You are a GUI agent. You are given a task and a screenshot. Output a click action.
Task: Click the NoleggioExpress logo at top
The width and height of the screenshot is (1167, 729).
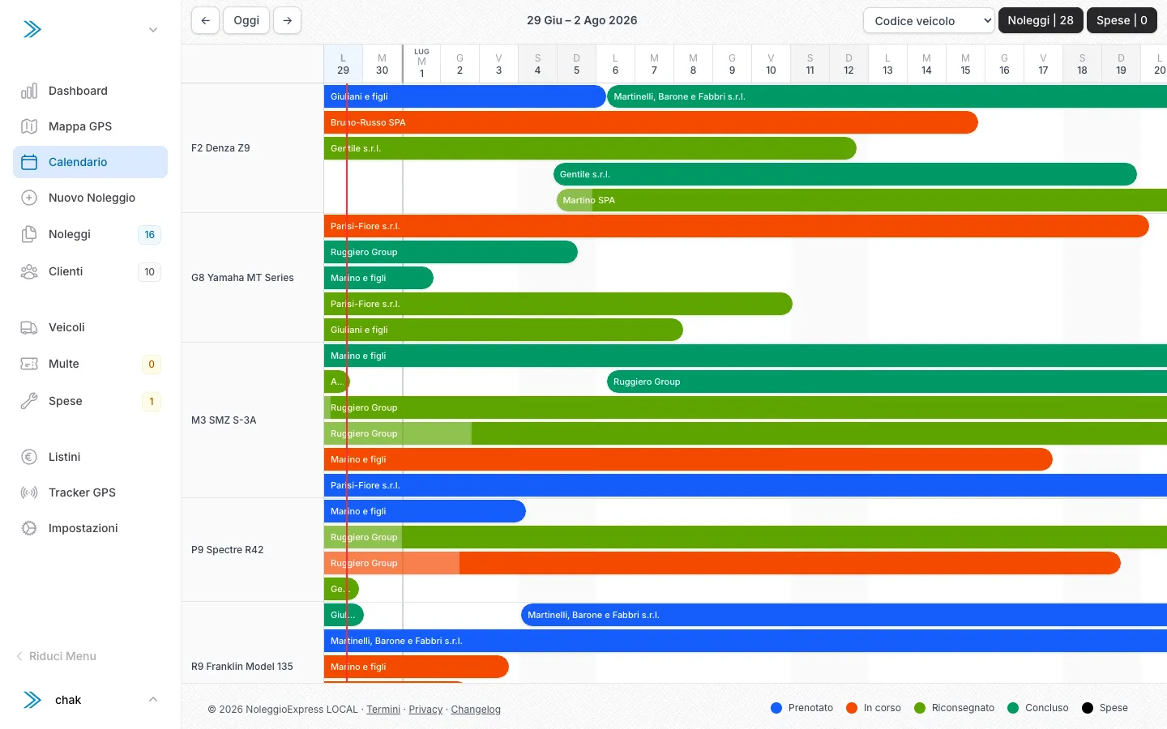(x=32, y=30)
